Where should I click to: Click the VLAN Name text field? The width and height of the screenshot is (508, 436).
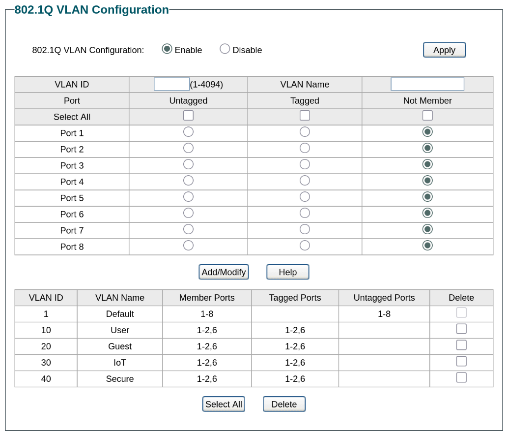[427, 84]
